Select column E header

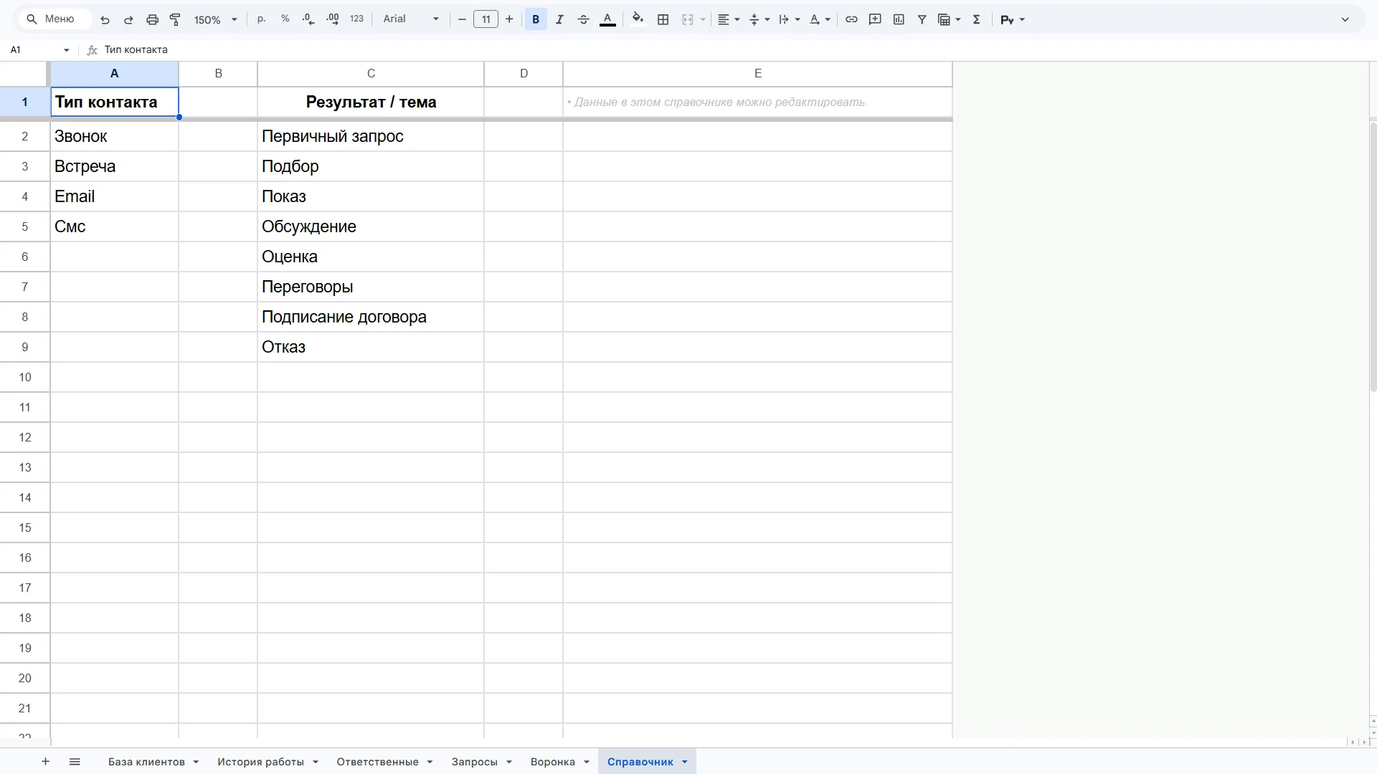click(x=757, y=74)
